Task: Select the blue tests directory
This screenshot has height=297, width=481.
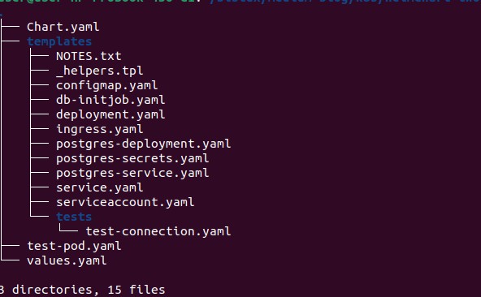Action: point(74,217)
